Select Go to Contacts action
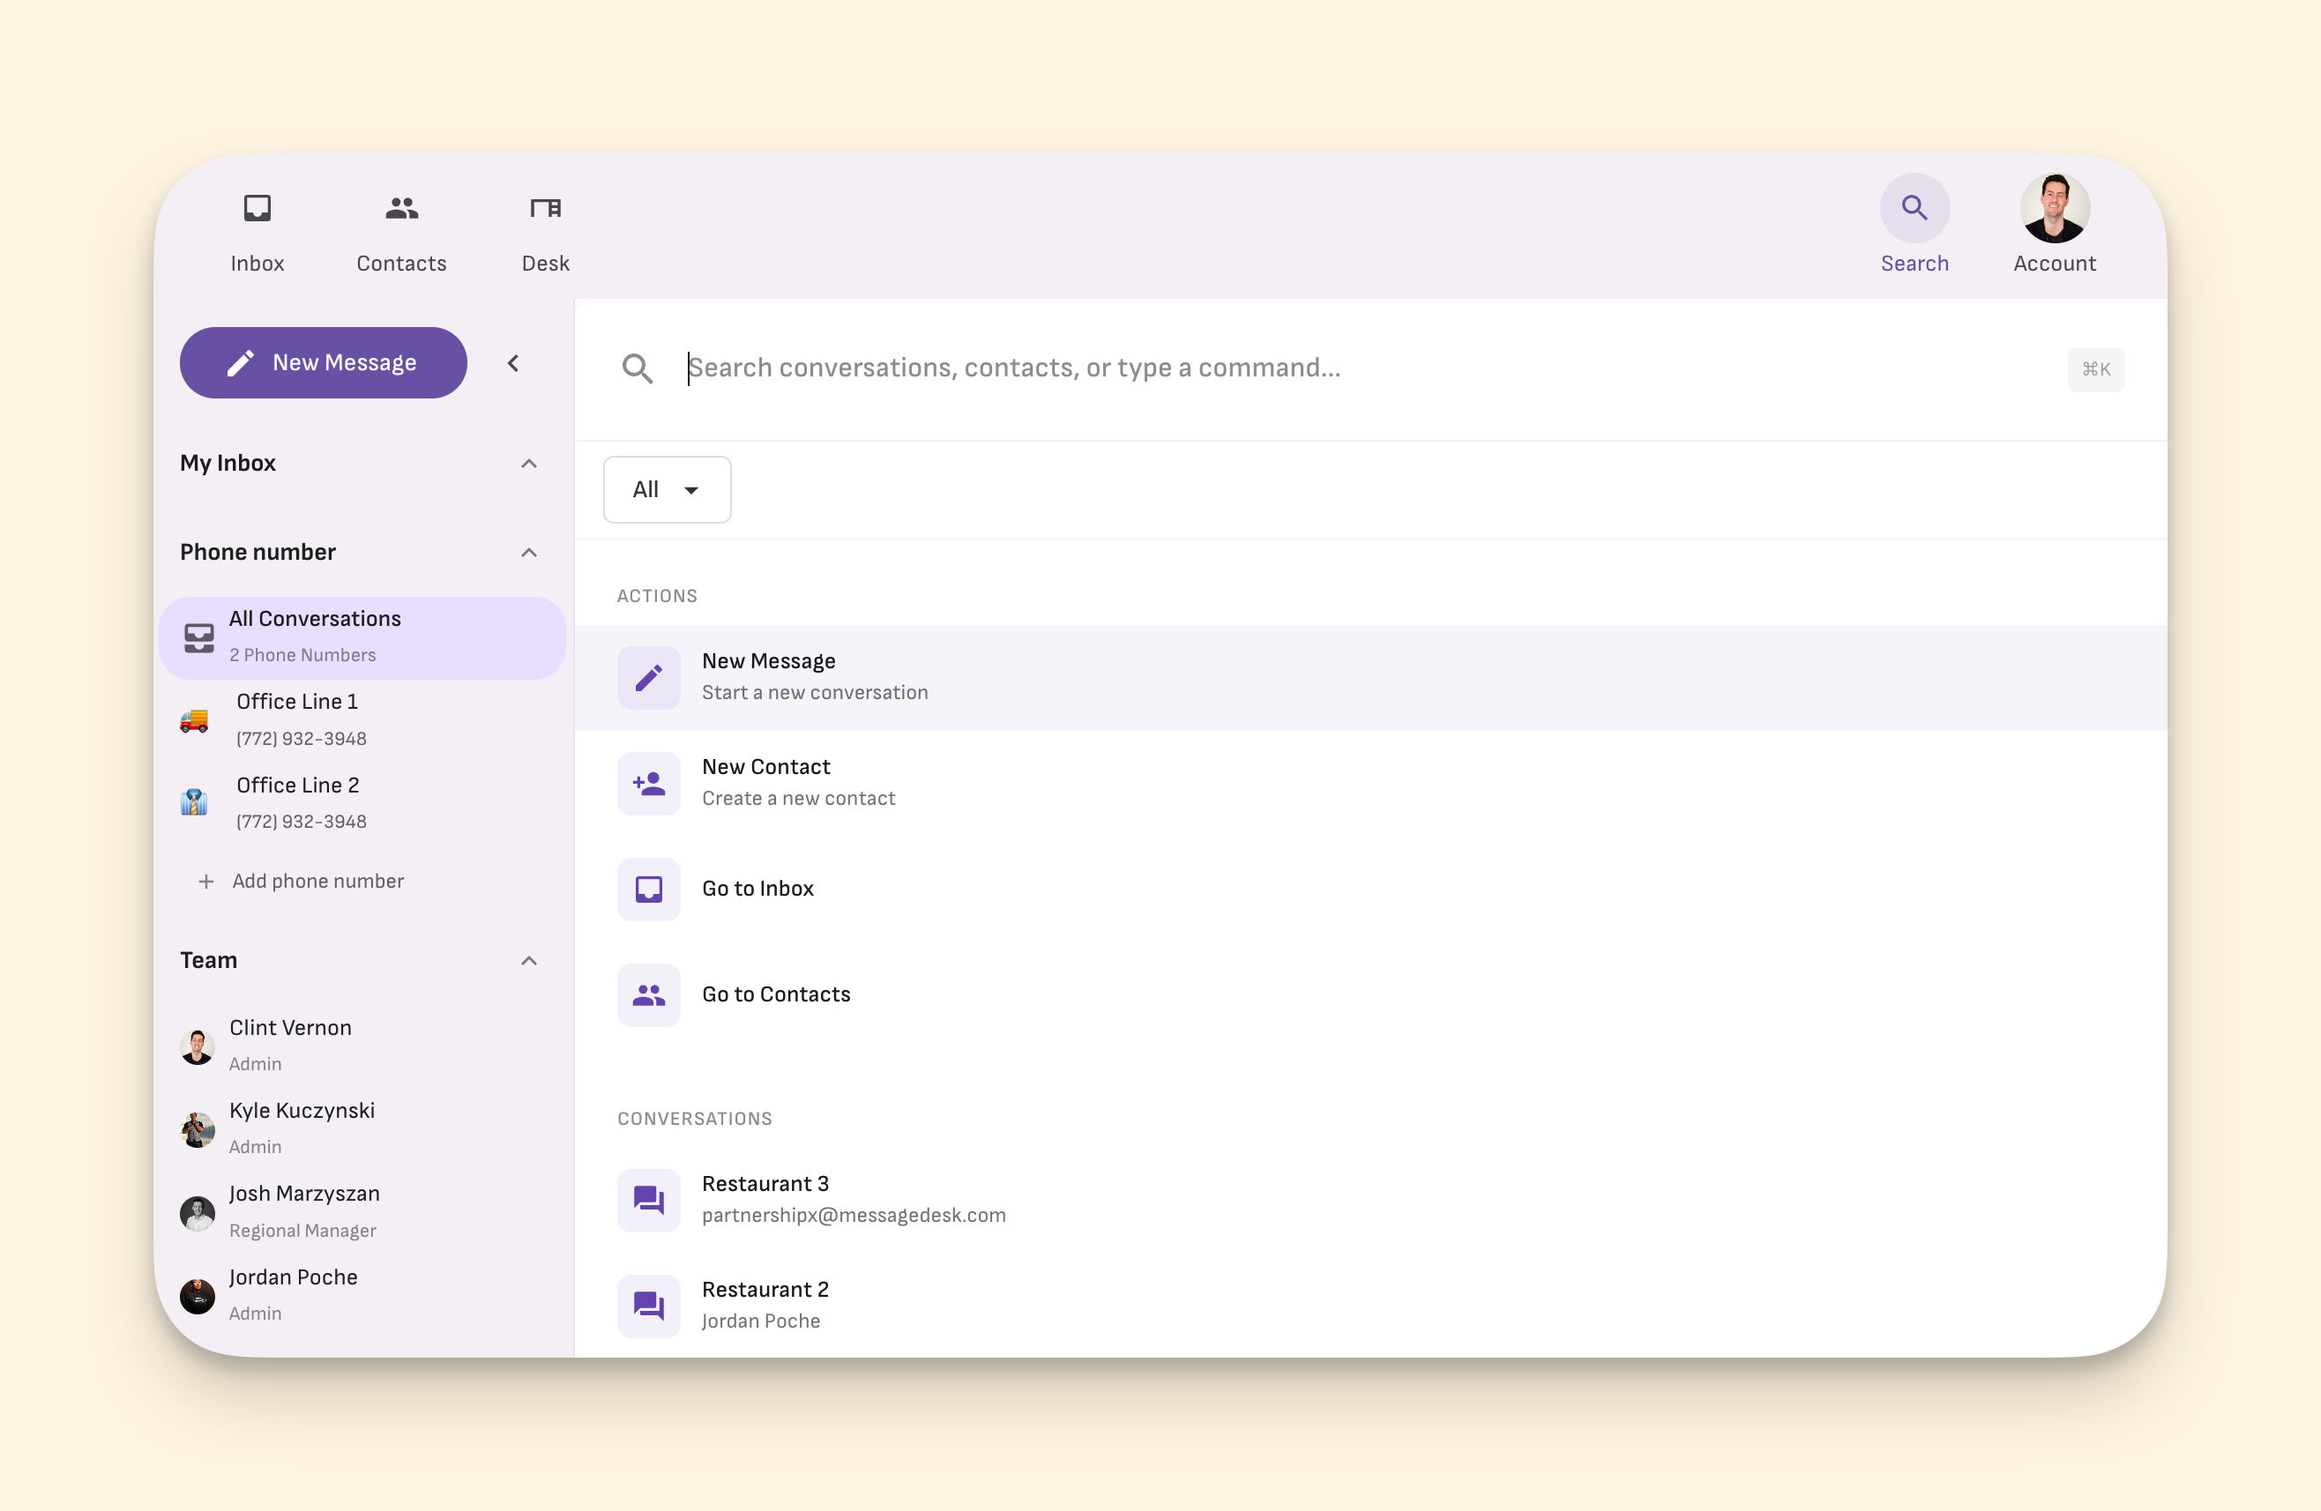 [x=776, y=994]
